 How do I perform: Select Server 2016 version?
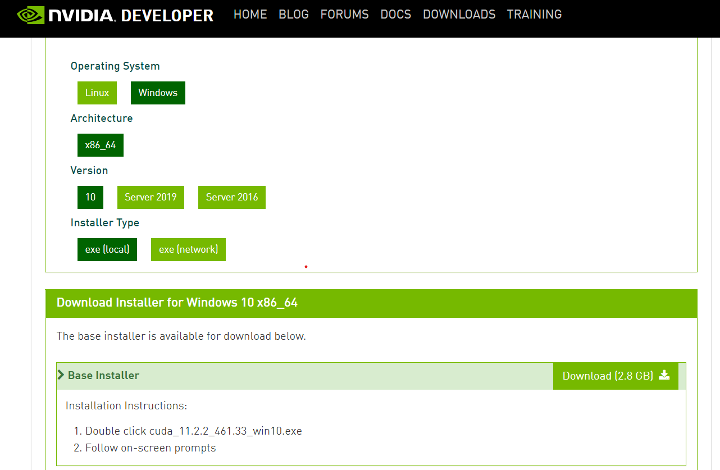(232, 197)
